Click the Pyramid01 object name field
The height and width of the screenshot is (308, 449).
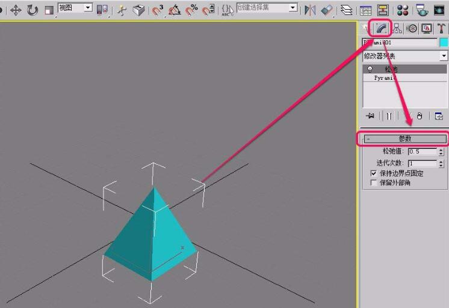point(400,43)
